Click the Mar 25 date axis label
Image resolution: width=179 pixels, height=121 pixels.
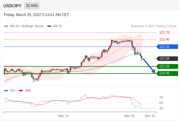pos(129,116)
